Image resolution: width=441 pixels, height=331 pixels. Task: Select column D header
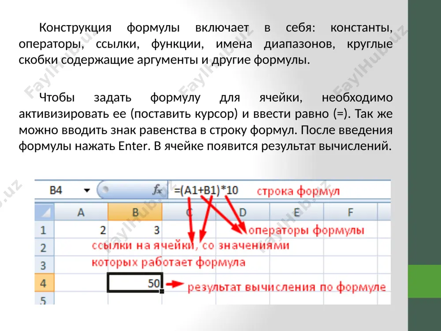tap(243, 212)
